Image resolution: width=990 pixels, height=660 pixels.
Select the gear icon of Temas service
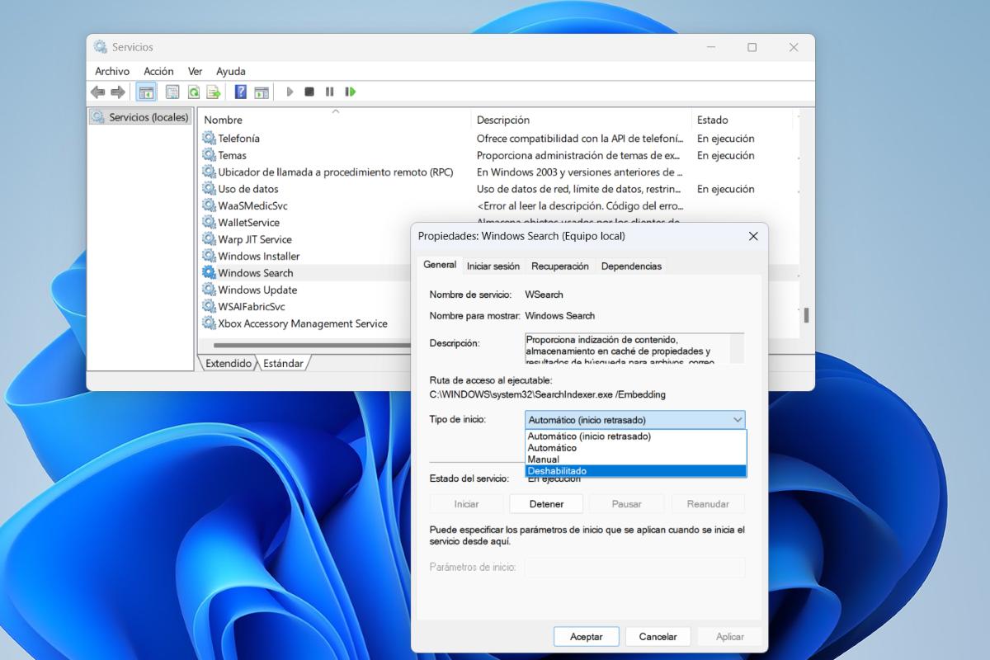(x=209, y=154)
